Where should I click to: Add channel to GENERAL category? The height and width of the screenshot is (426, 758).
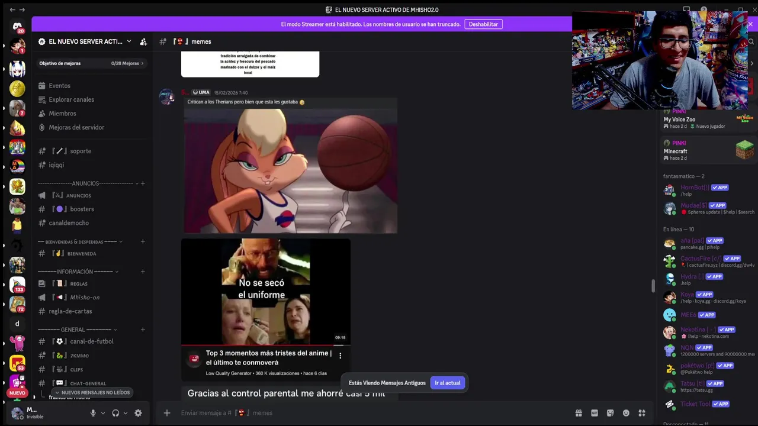tap(143, 330)
